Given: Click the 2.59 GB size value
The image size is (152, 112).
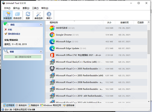Looking at the screenshot, I should pyautogui.click(x=109, y=55).
